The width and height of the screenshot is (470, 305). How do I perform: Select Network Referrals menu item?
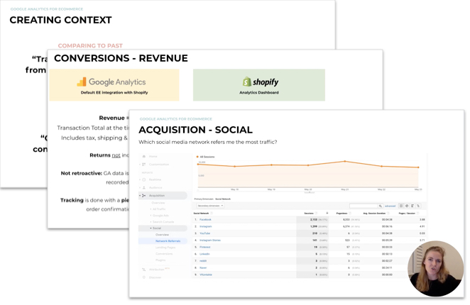point(168,241)
